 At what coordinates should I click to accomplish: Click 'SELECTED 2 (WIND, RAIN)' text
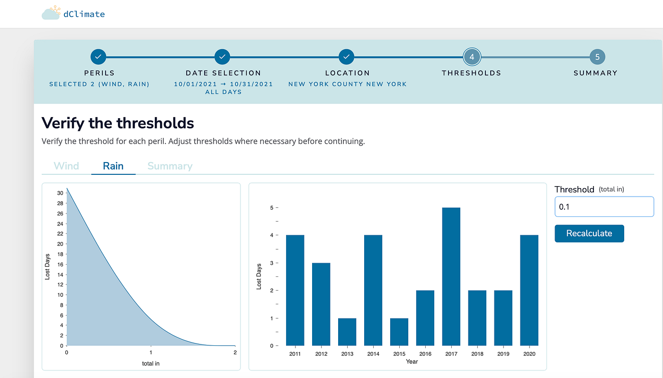[x=99, y=84]
